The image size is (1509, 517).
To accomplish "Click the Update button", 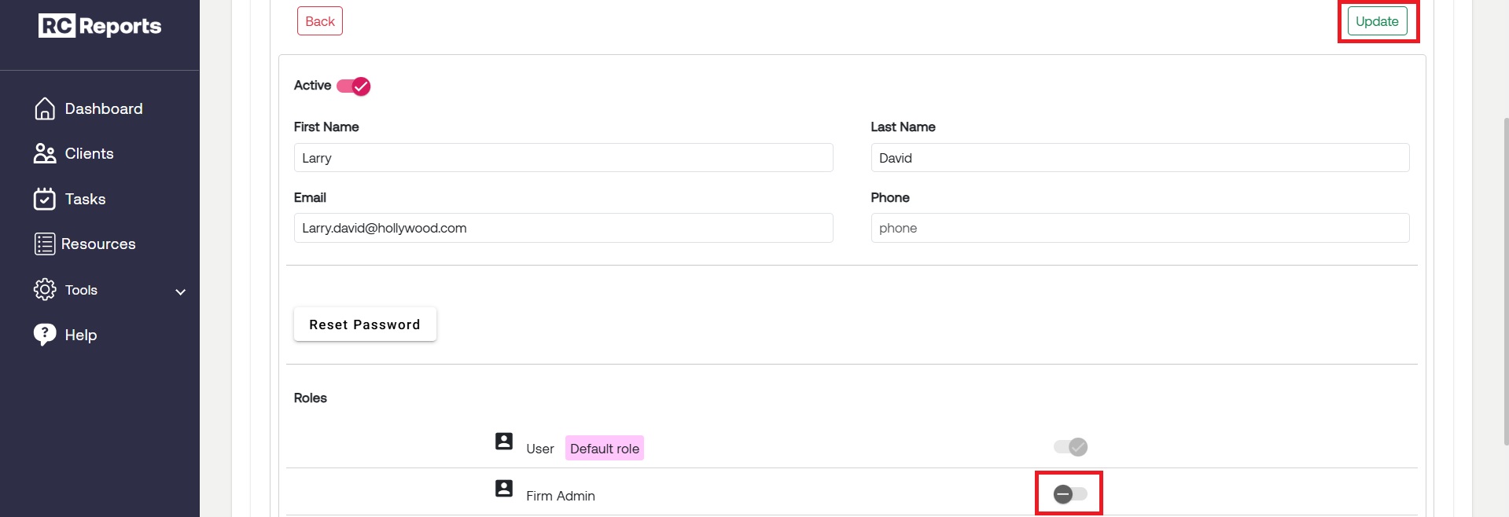I will [1377, 21].
